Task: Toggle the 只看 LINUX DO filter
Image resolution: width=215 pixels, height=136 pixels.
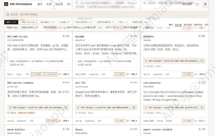Action: pyautogui.click(x=28, y=22)
